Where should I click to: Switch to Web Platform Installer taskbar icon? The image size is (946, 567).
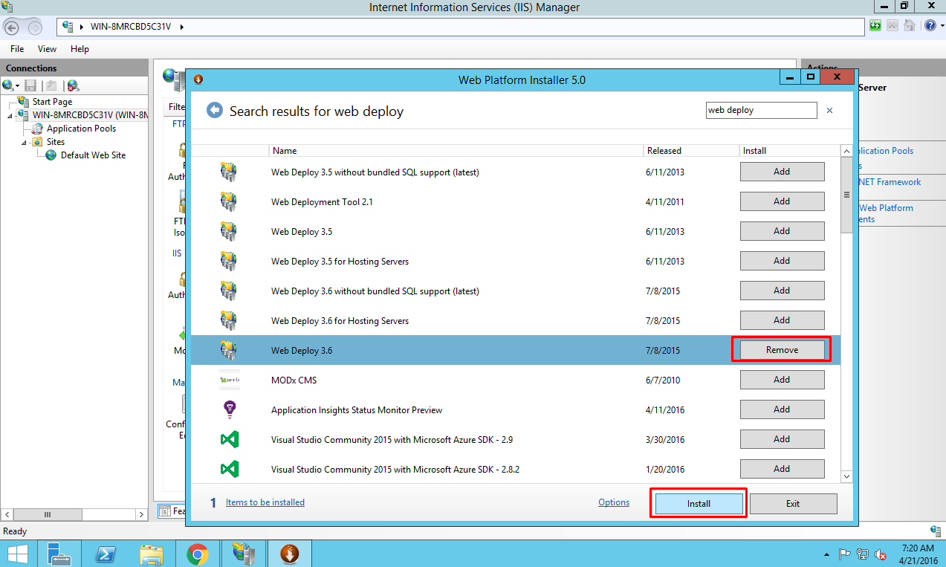(x=289, y=554)
